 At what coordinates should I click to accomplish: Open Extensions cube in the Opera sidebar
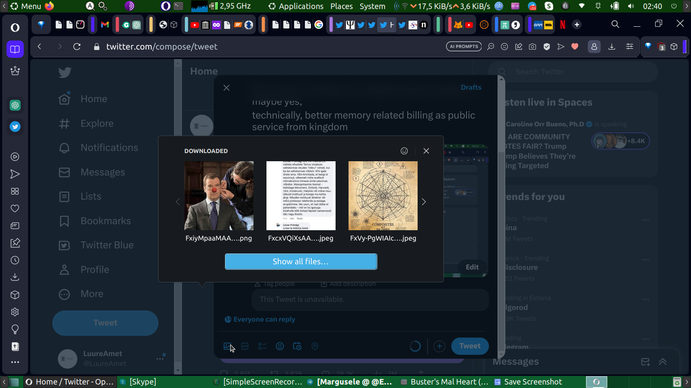coord(15,295)
